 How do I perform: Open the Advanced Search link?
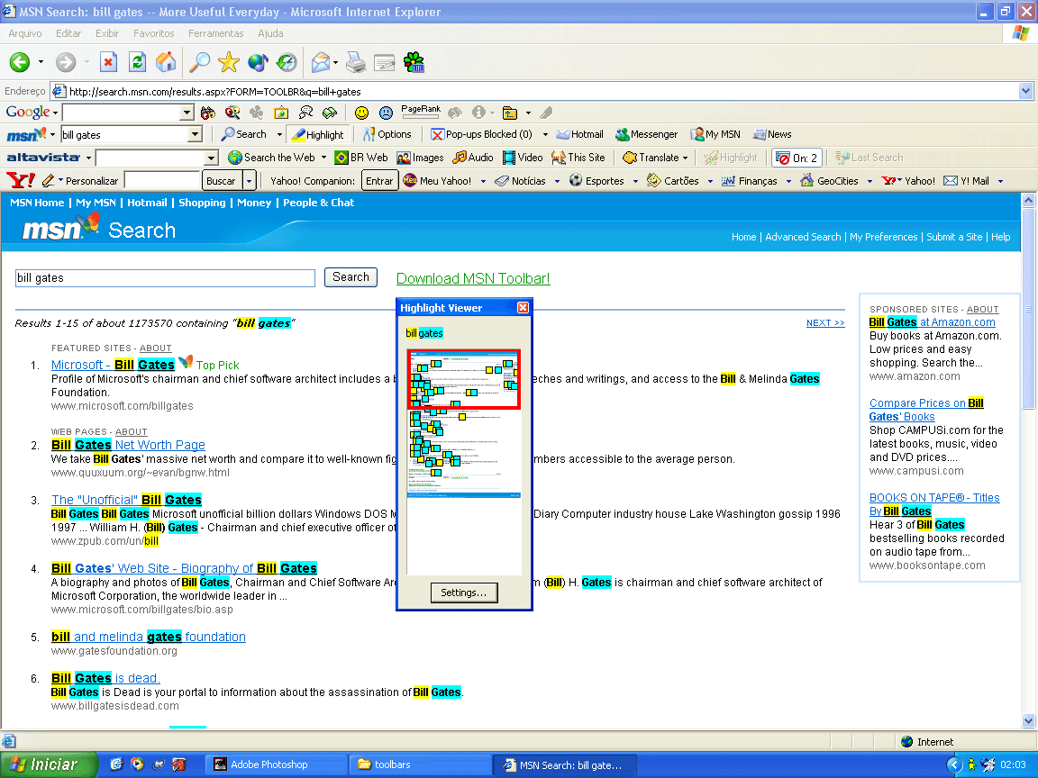pos(803,237)
